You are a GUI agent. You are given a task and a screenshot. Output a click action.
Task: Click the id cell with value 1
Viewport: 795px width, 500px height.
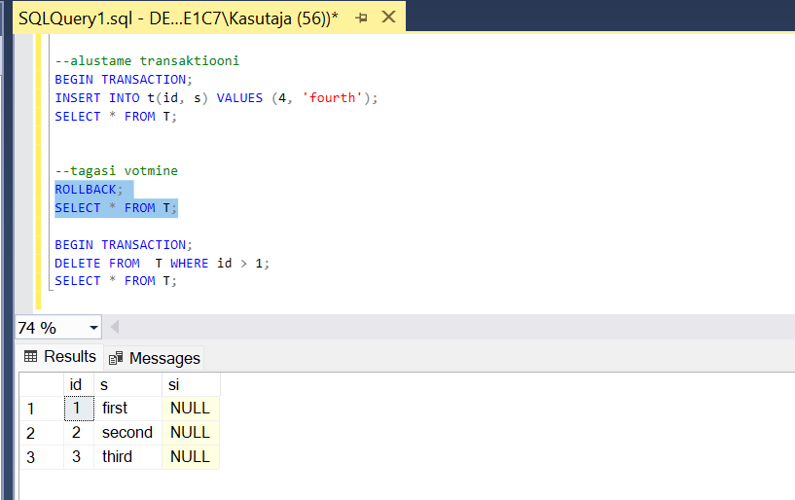coord(79,409)
